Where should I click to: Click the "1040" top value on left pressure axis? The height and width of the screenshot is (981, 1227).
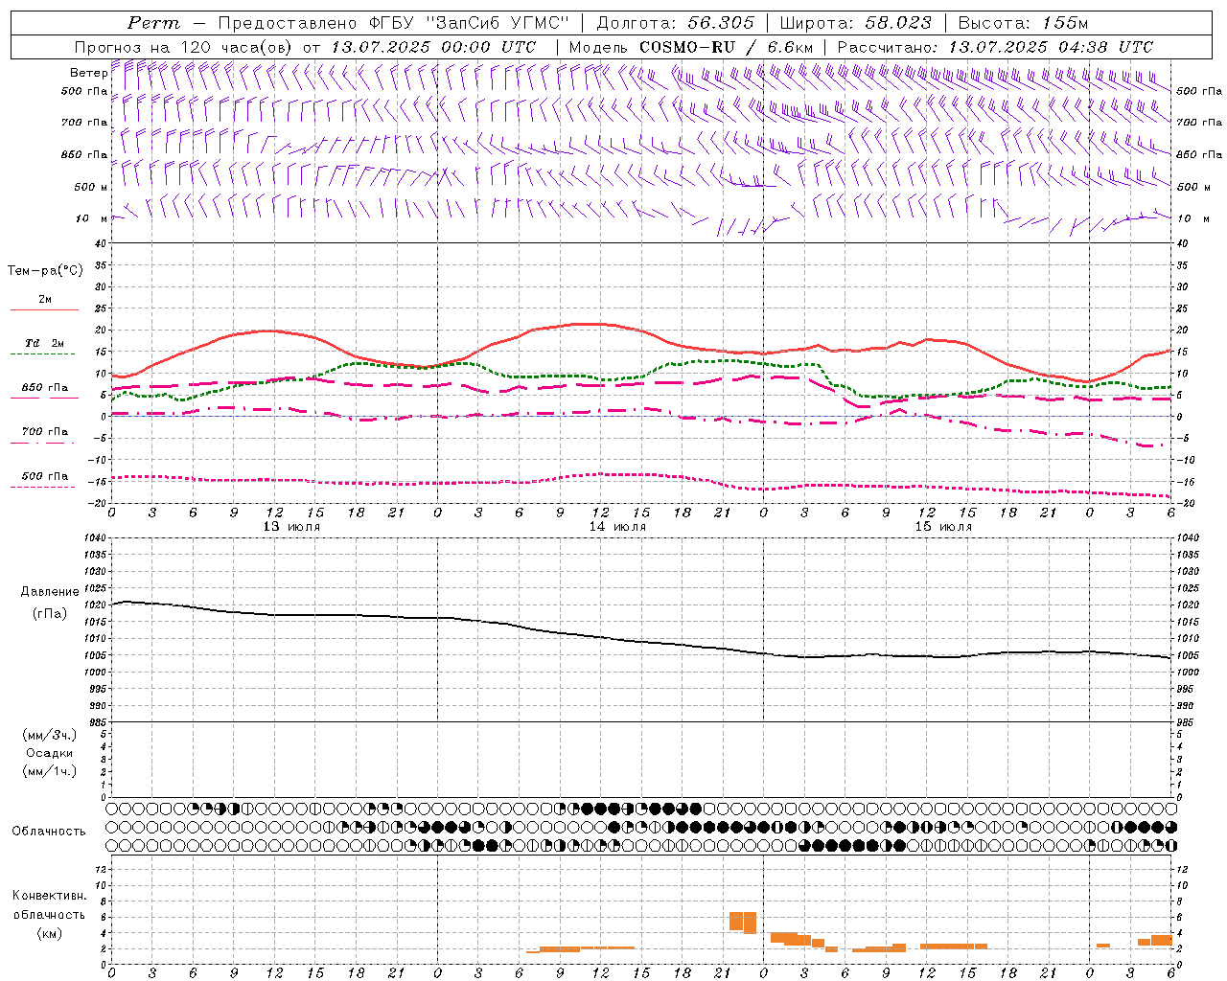94,537
